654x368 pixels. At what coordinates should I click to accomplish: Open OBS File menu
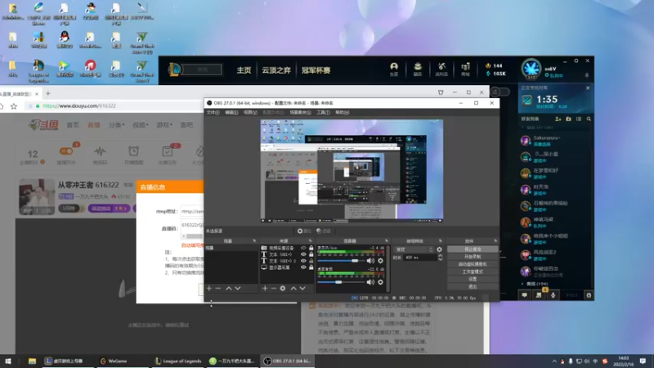[213, 113]
